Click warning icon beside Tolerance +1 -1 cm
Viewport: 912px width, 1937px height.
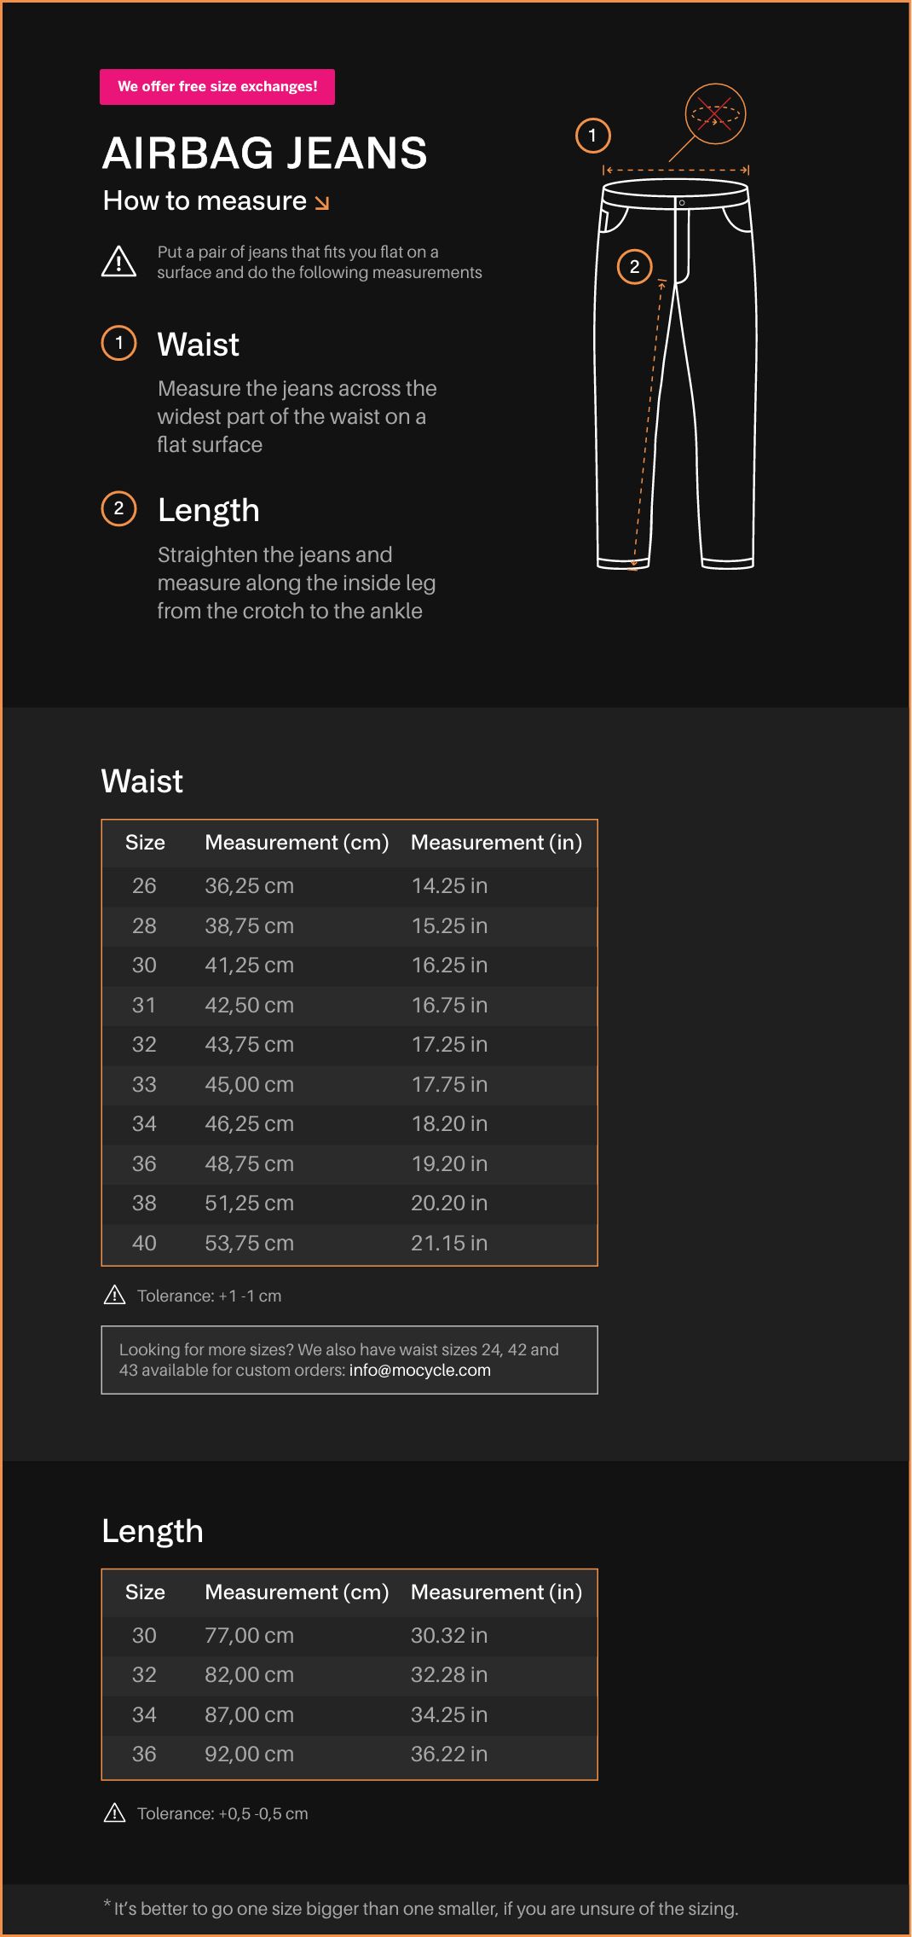(114, 1296)
